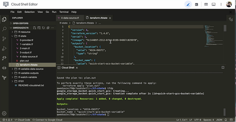This screenshot has width=236, height=122.
Task: Open the Go menu
Action: [x=47, y=12]
